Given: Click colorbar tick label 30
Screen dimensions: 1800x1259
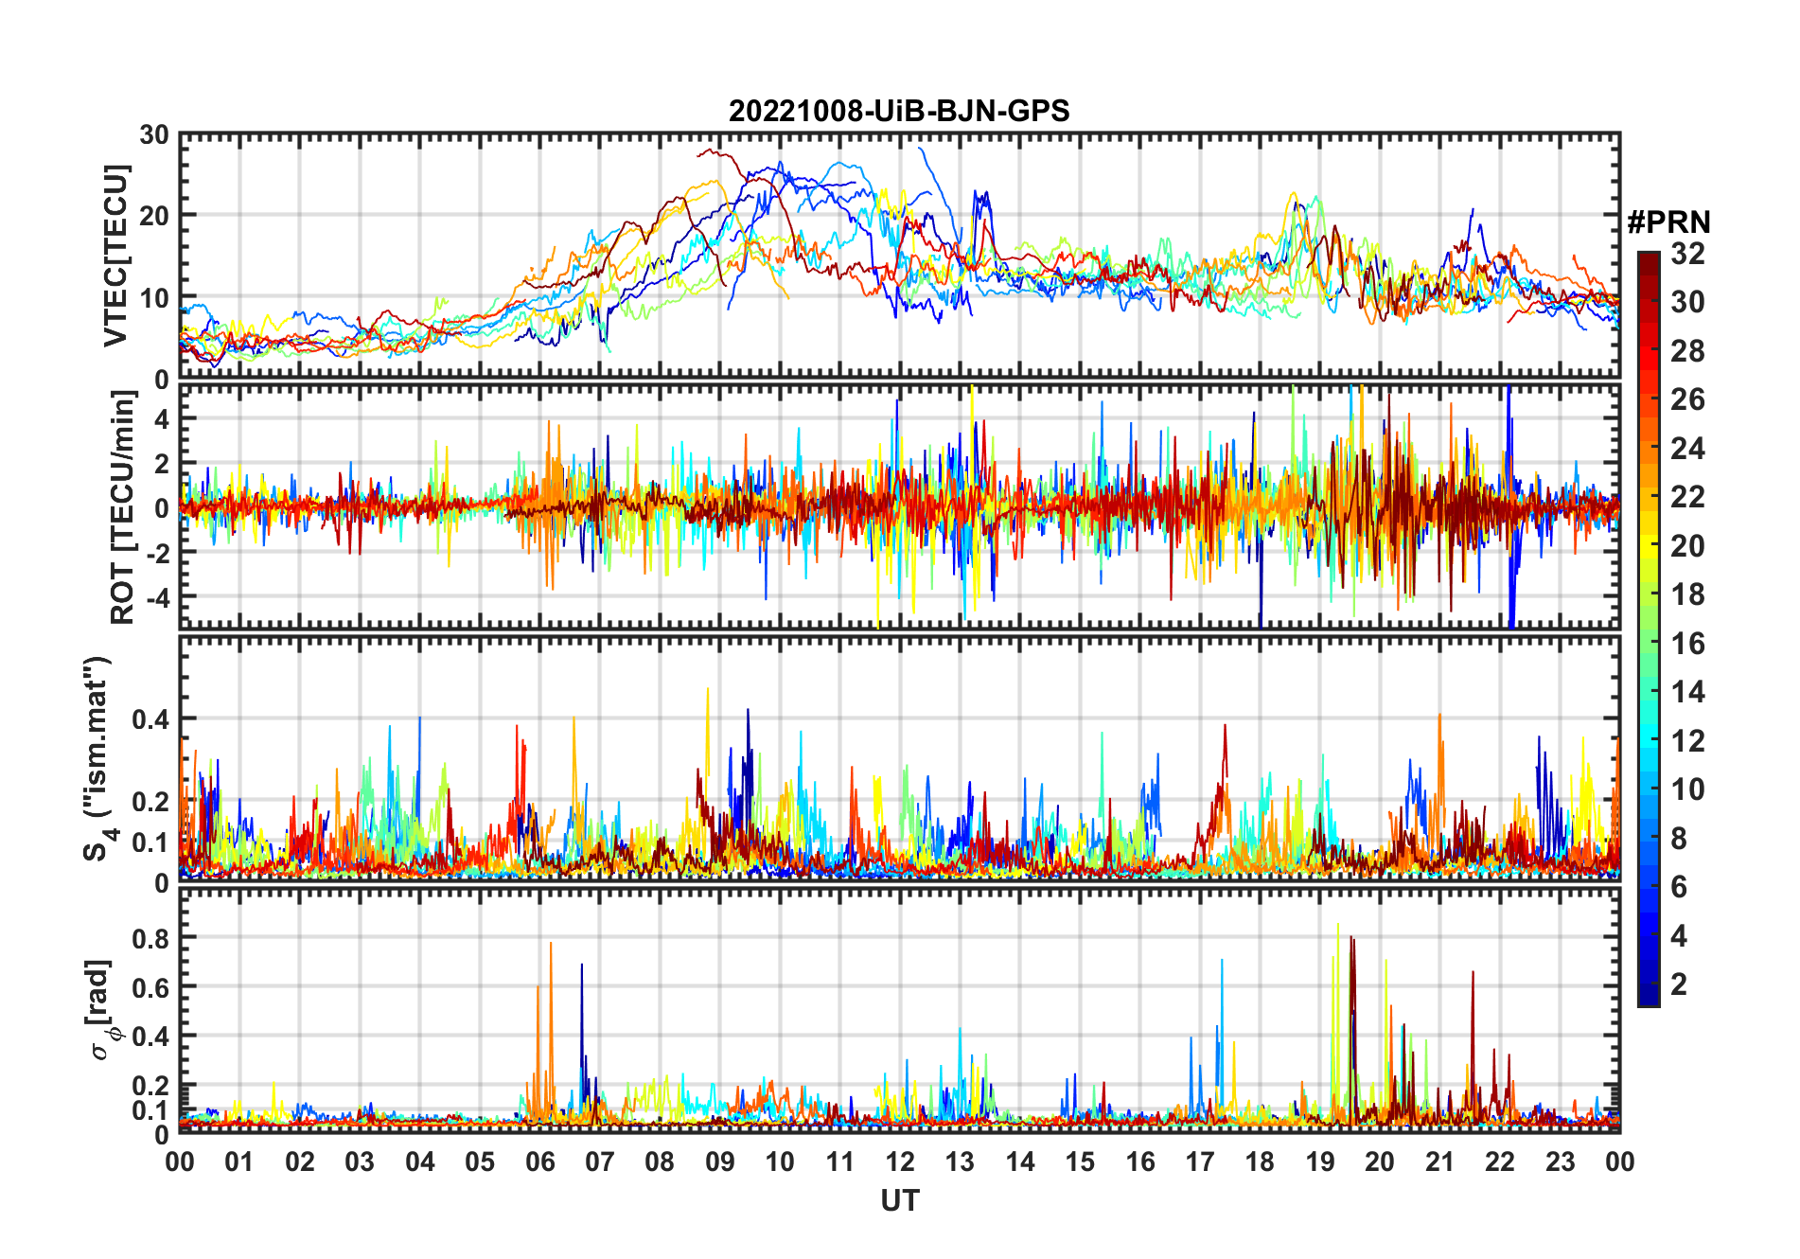Looking at the screenshot, I should point(1687,302).
